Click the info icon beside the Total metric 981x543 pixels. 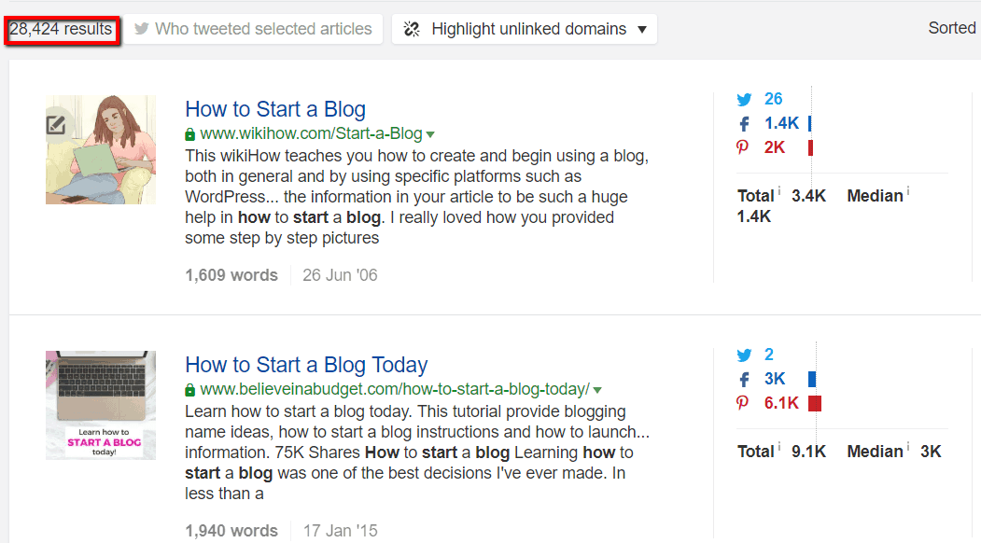tap(778, 190)
